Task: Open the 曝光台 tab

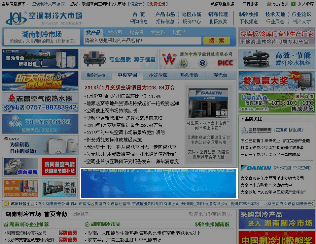Action: [x=220, y=75]
